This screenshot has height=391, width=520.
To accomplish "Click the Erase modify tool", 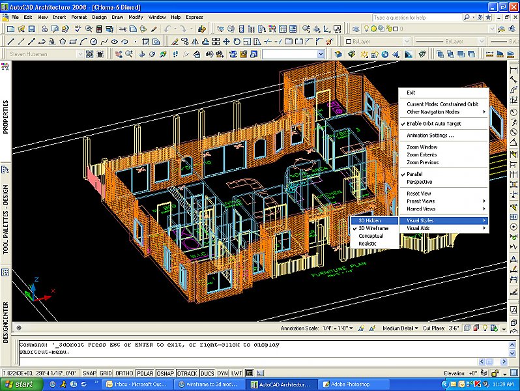I will pos(175,42).
